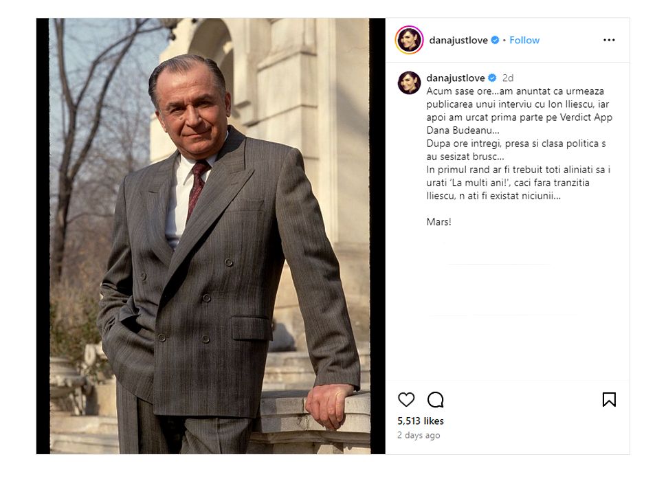Image resolution: width=655 pixels, height=481 pixels.
Task: Click the 2d timestamp on the caption
Action: click(508, 78)
